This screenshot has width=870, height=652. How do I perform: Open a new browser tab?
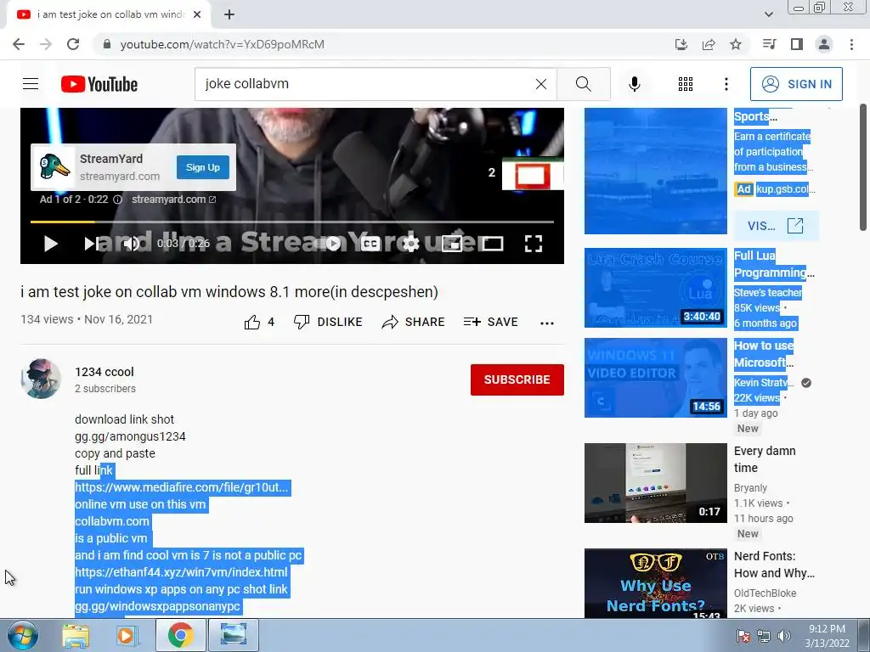(229, 15)
